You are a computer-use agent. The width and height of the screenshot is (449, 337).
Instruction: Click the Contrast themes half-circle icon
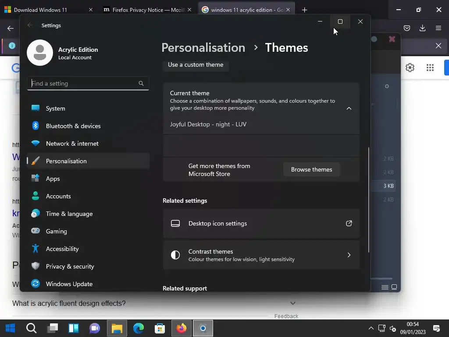[x=175, y=255]
